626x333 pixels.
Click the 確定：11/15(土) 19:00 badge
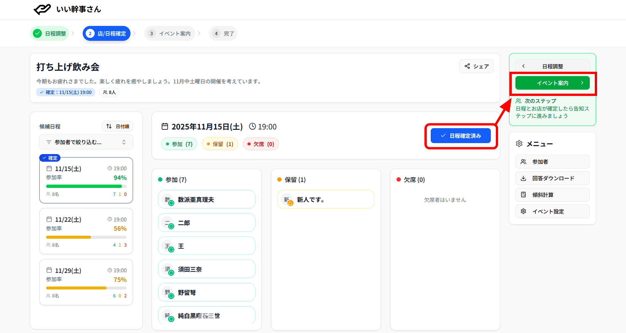click(65, 92)
